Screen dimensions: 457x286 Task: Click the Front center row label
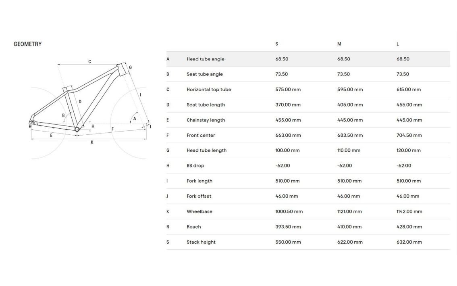point(201,136)
